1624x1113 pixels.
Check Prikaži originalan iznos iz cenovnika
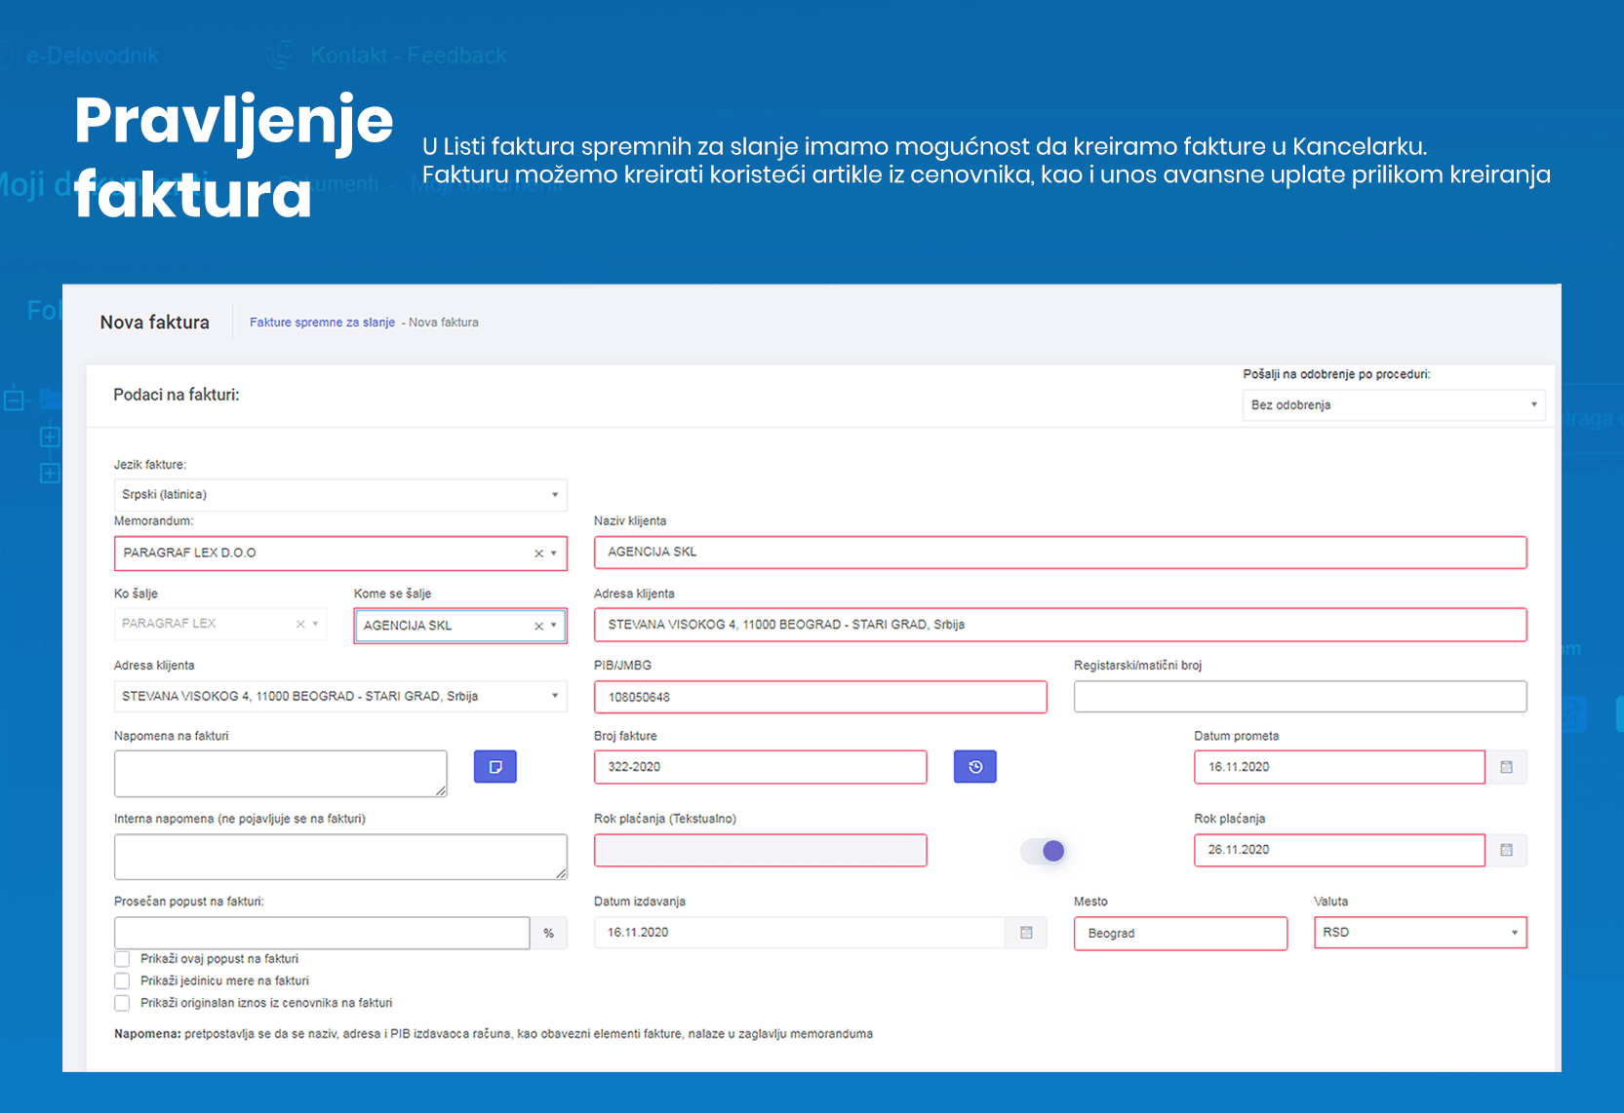coord(122,1003)
